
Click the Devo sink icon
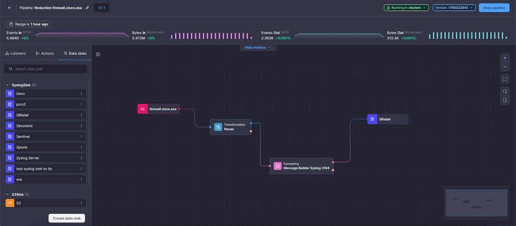(10, 94)
